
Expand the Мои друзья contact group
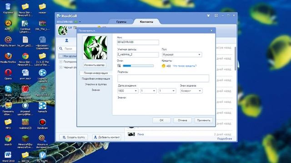(x=60, y=56)
